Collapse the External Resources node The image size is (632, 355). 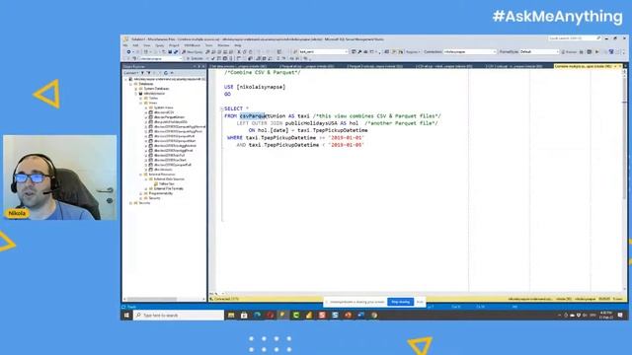[x=140, y=175]
